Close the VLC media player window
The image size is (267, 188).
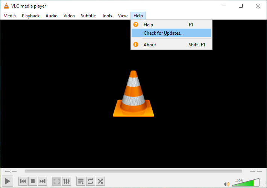pyautogui.click(x=258, y=6)
